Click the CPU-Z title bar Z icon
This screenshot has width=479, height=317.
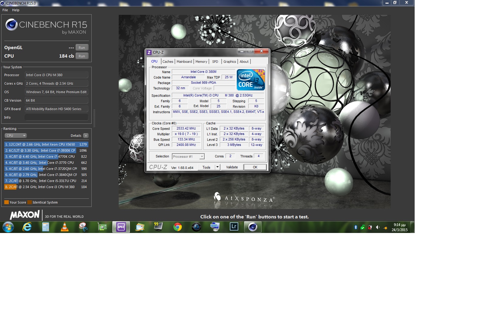click(x=149, y=52)
